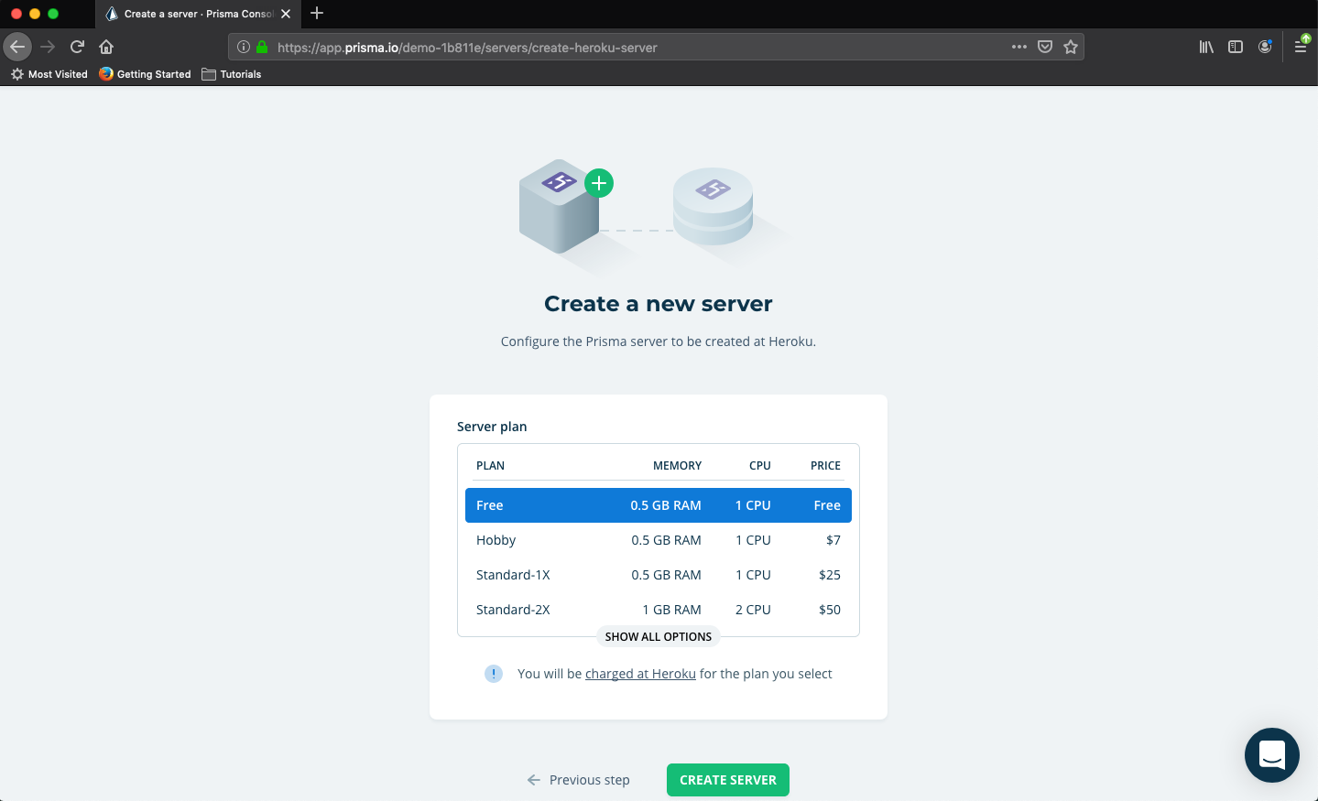This screenshot has width=1318, height=801.
Task: Select the Create a server Prisma Console tab
Action: [199, 14]
